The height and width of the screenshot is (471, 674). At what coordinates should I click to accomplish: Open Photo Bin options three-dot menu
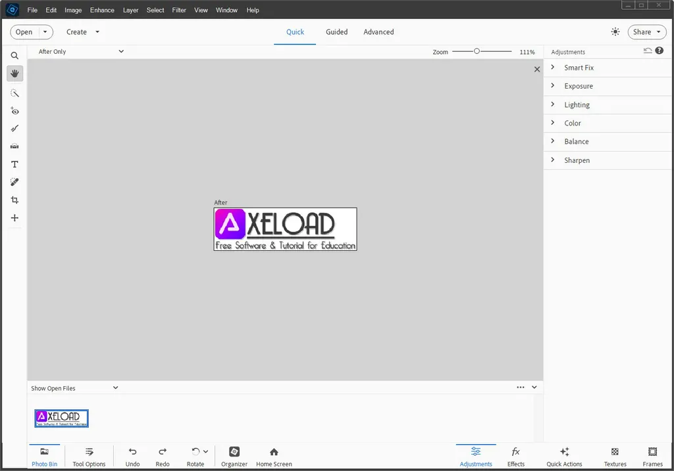[521, 388]
